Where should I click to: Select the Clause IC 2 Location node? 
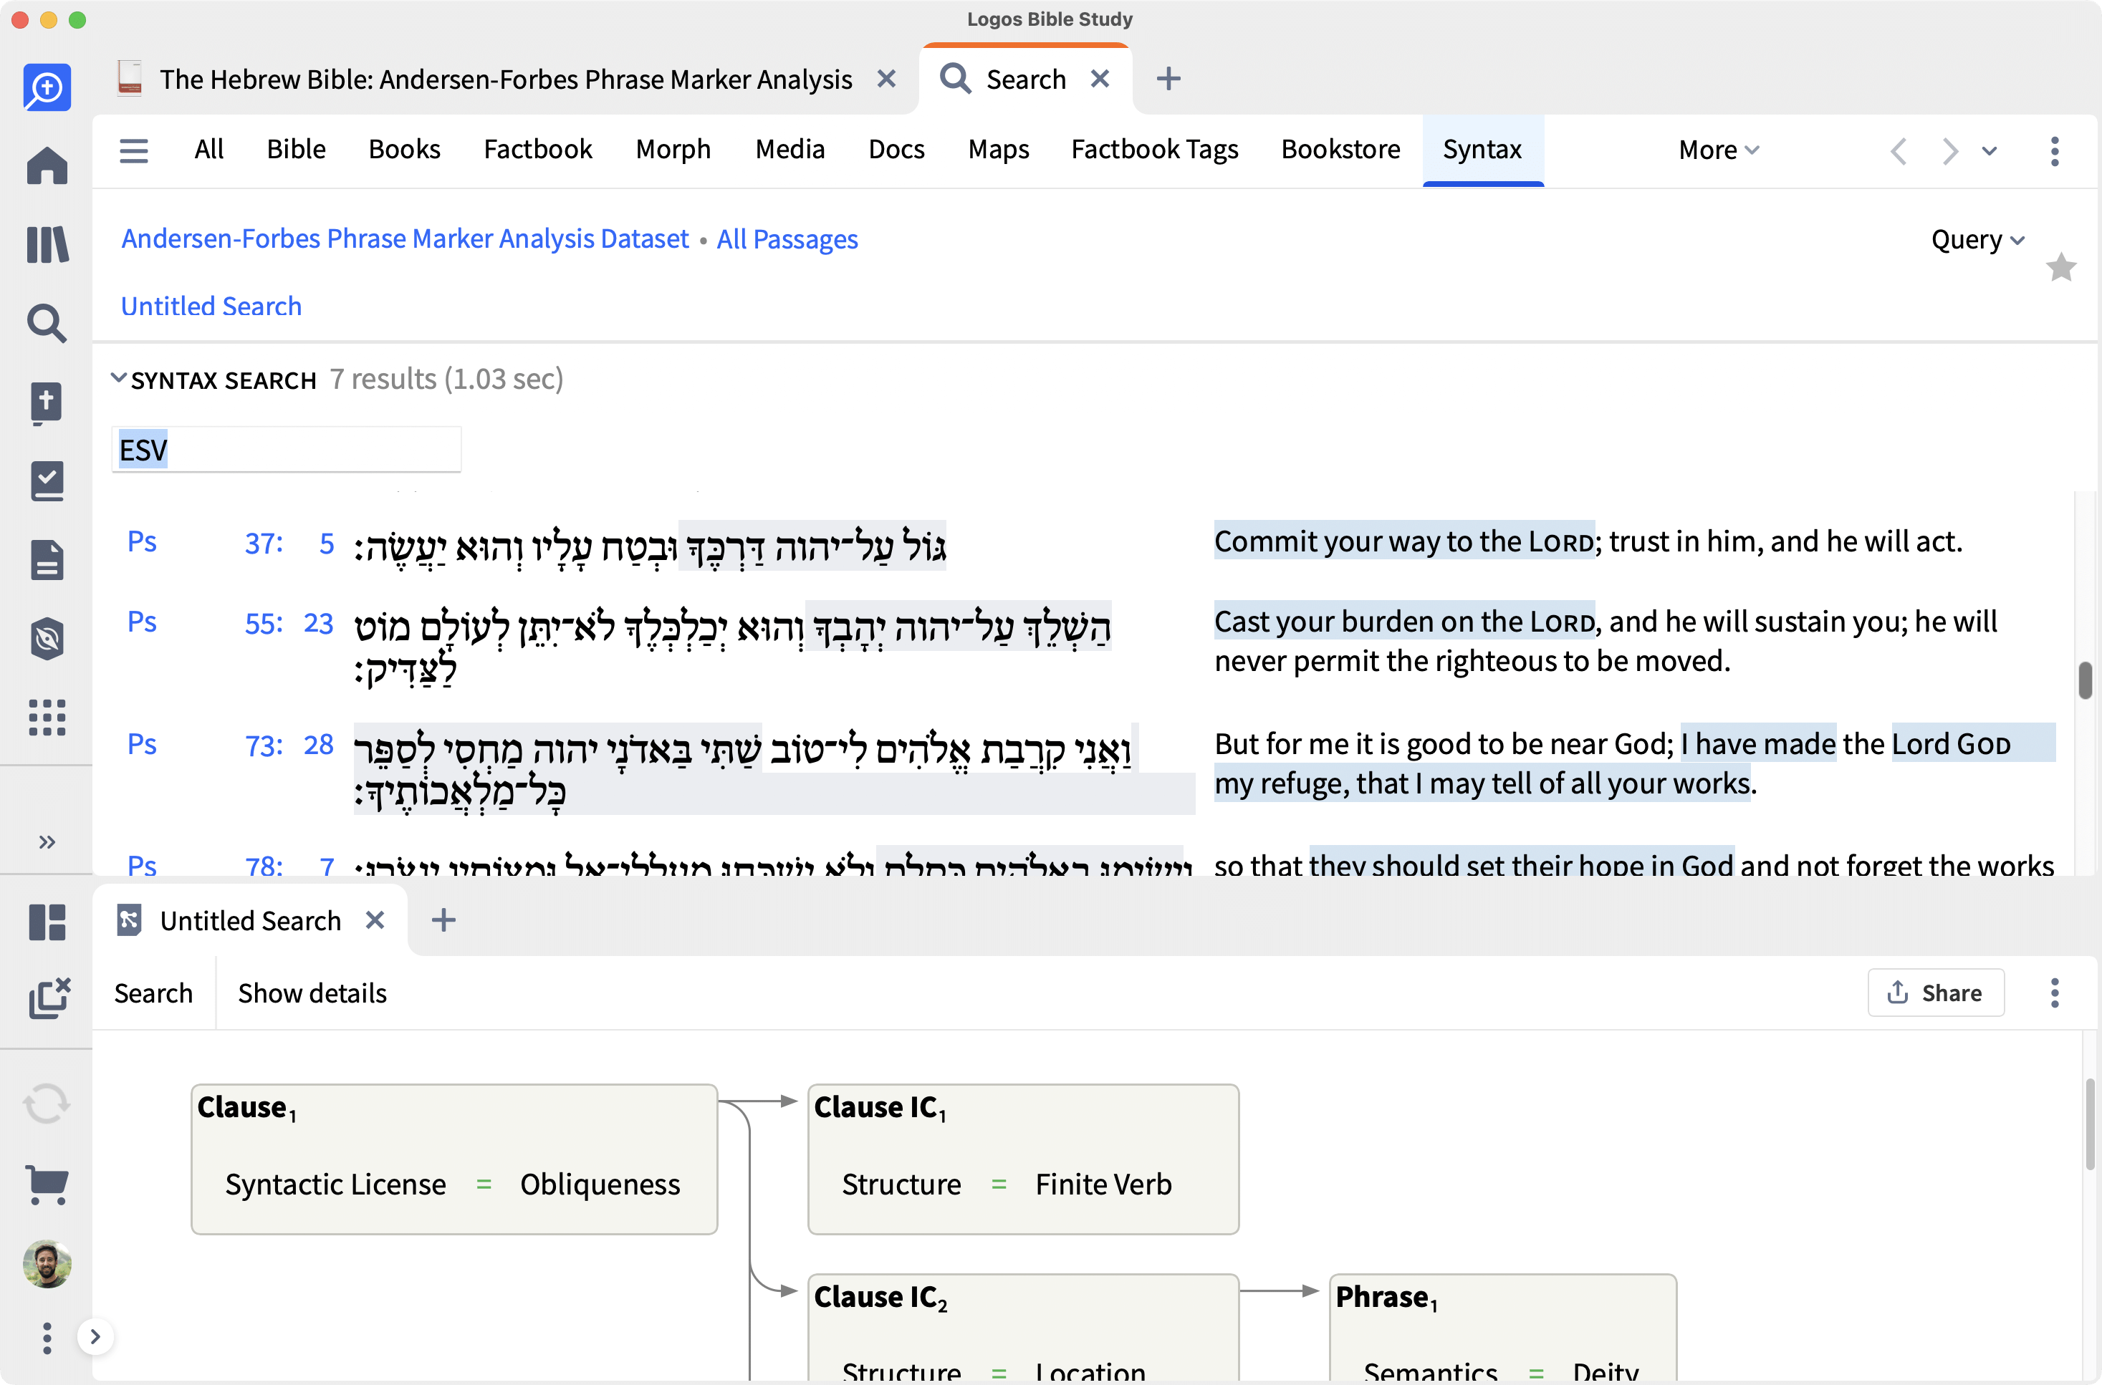click(x=1023, y=1328)
